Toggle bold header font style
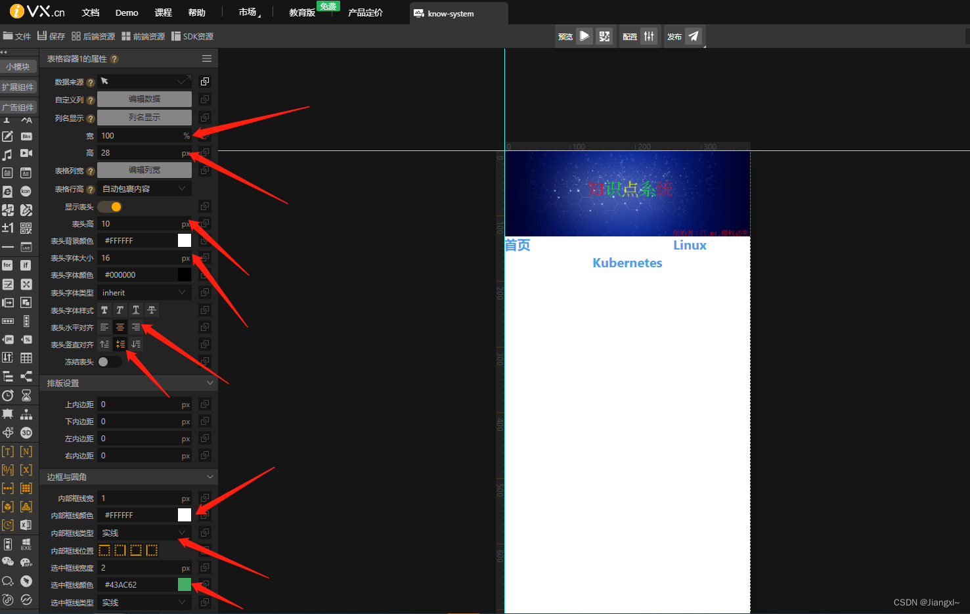 (x=104, y=310)
